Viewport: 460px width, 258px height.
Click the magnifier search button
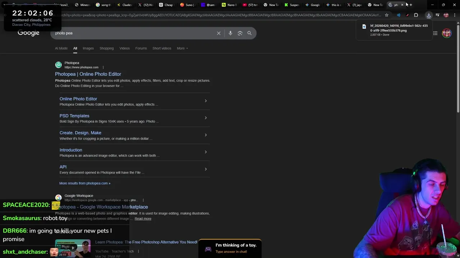(x=249, y=33)
